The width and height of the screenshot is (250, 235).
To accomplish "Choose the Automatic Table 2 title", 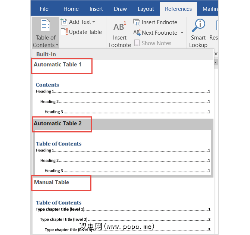I will click(x=57, y=123).
